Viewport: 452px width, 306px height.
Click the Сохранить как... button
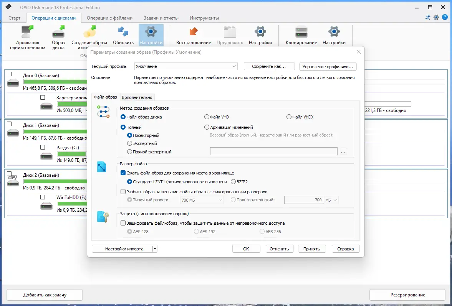coord(269,66)
